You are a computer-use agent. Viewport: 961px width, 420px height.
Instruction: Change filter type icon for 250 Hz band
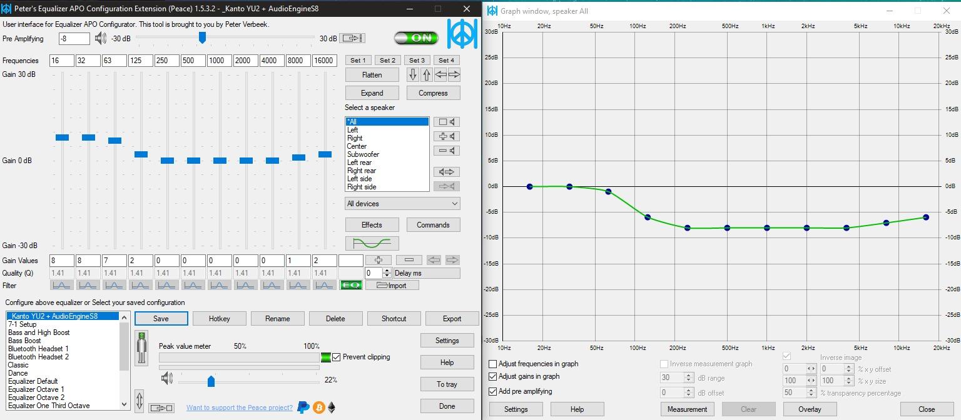(167, 285)
